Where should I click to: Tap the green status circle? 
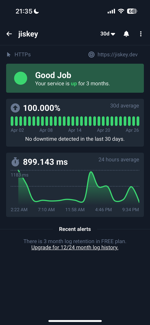20,78
